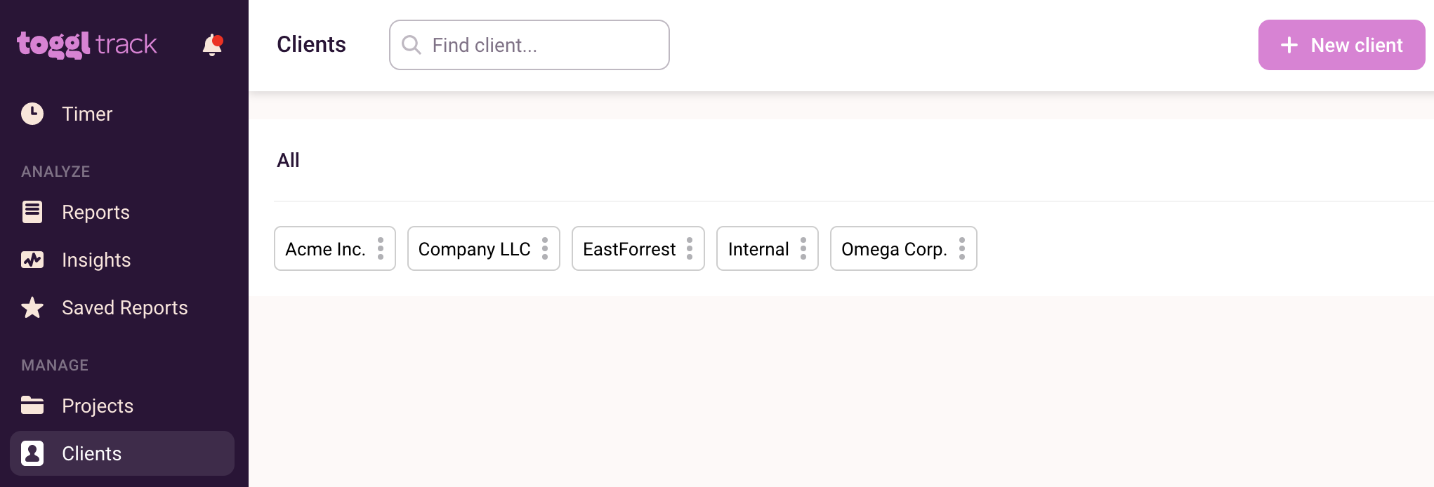Open options menu for Omega Corp.
Image resolution: width=1434 pixels, height=487 pixels.
pyautogui.click(x=962, y=248)
